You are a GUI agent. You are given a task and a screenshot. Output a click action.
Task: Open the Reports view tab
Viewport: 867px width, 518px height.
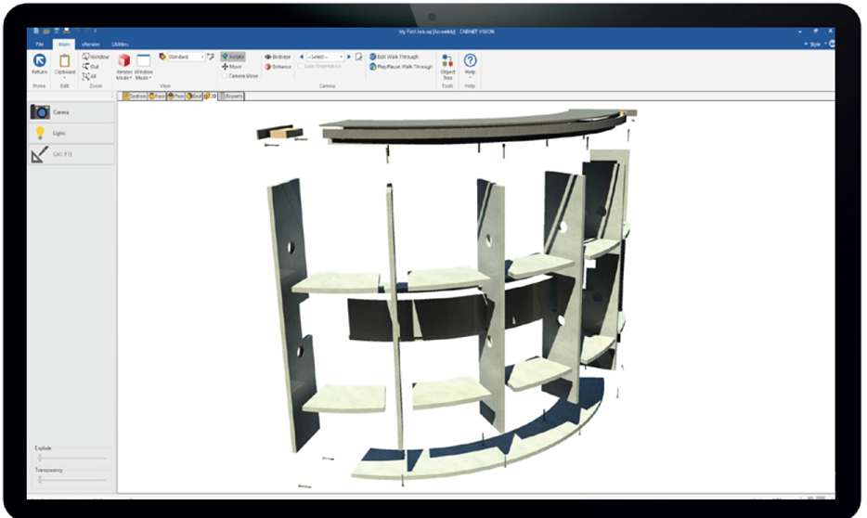tap(230, 96)
